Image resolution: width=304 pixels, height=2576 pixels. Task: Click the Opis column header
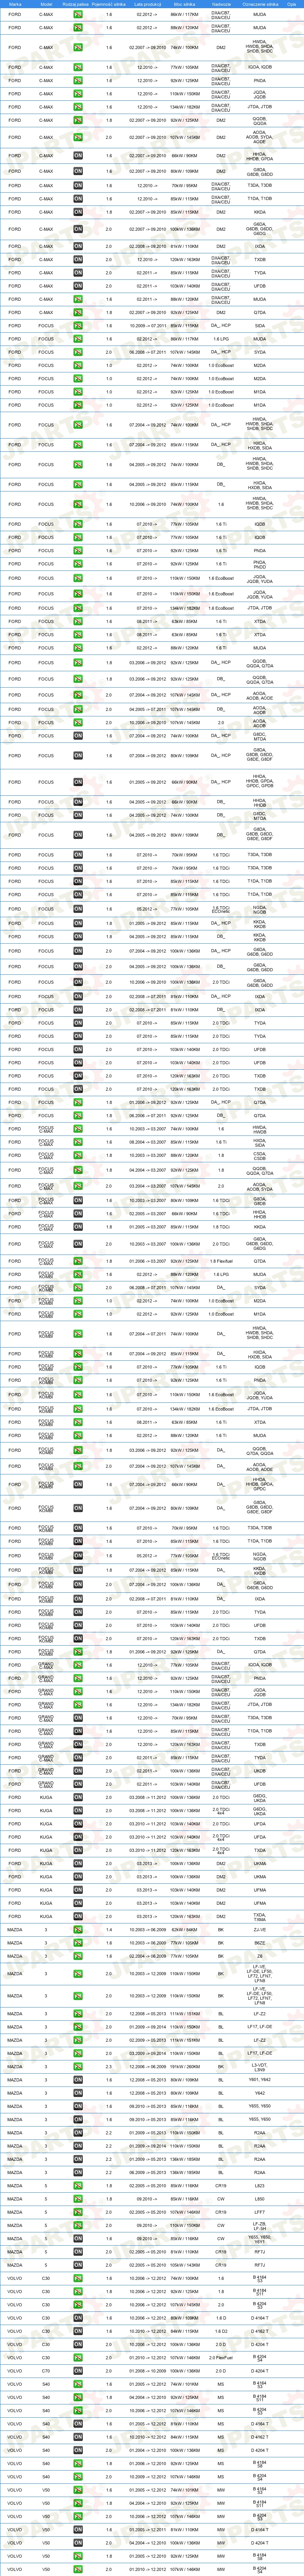[292, 4]
